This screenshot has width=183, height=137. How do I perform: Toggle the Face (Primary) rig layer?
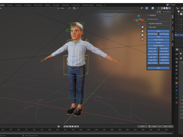pyautogui.click(x=152, y=34)
